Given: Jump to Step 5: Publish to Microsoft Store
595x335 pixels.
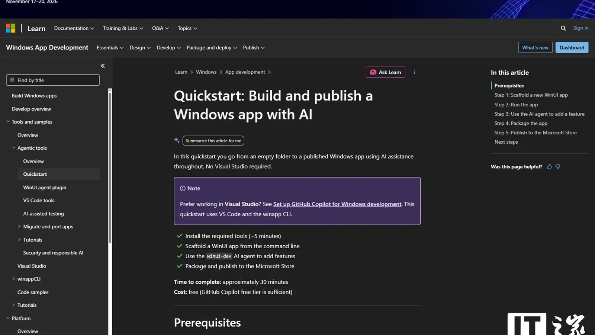Looking at the screenshot, I should pos(535,133).
